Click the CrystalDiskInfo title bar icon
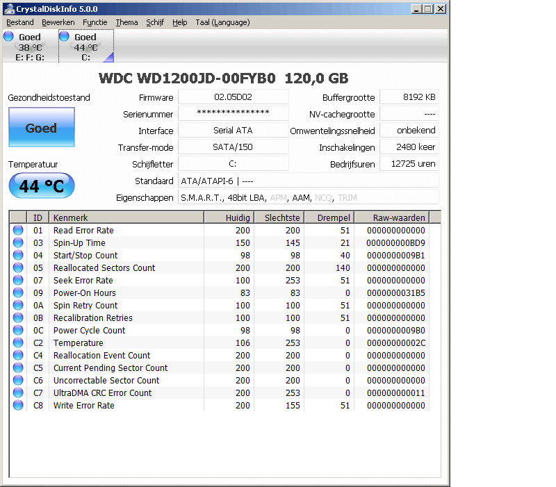This screenshot has height=487, width=556. point(10,9)
